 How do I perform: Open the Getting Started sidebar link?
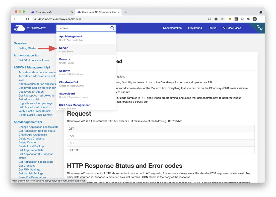[x=28, y=48]
